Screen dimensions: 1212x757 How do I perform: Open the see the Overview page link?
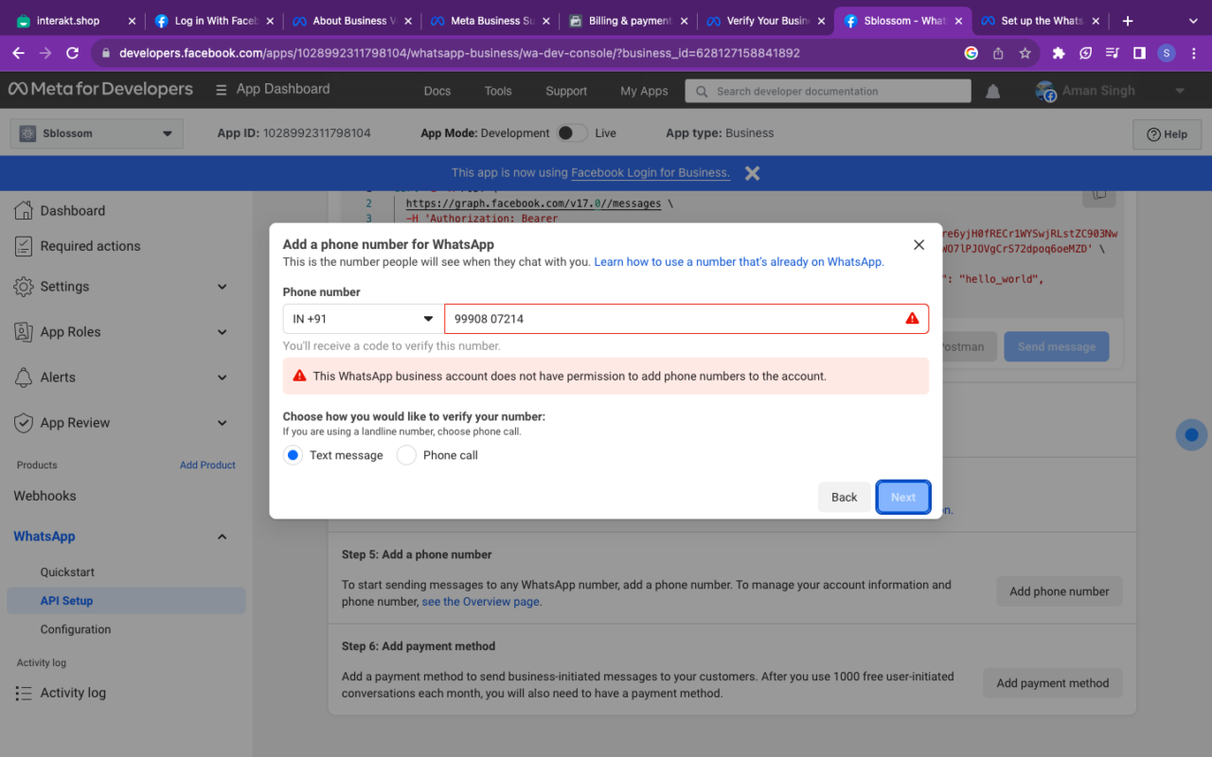click(x=482, y=602)
